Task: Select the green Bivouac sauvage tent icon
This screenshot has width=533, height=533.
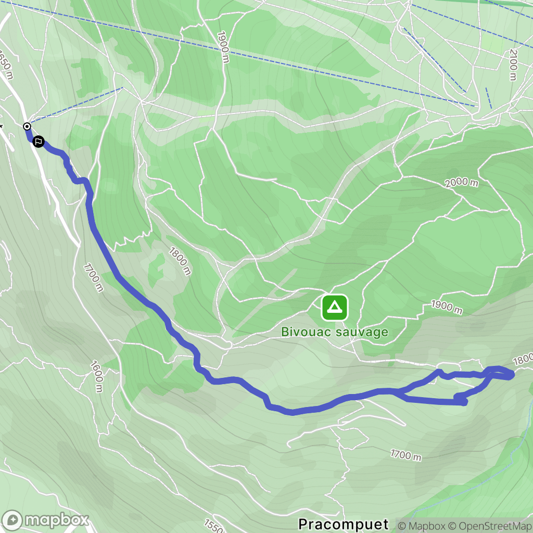Action: [x=335, y=308]
